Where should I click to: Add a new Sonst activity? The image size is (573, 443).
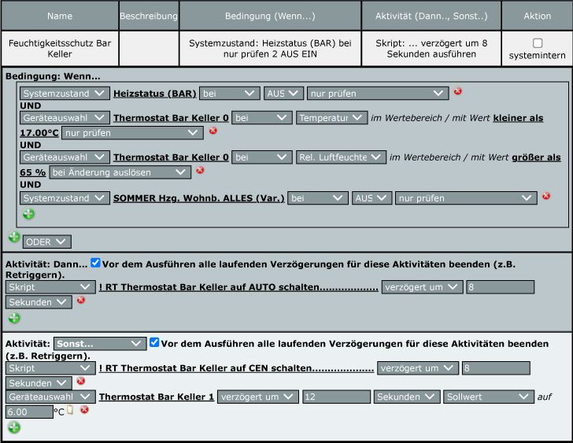14,427
